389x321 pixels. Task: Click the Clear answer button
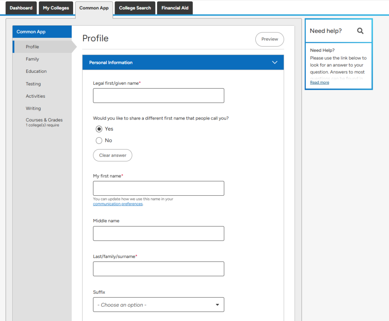tap(113, 155)
